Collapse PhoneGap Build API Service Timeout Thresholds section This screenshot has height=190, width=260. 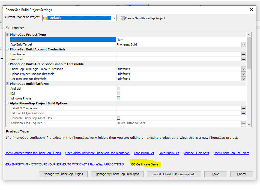click(7, 64)
